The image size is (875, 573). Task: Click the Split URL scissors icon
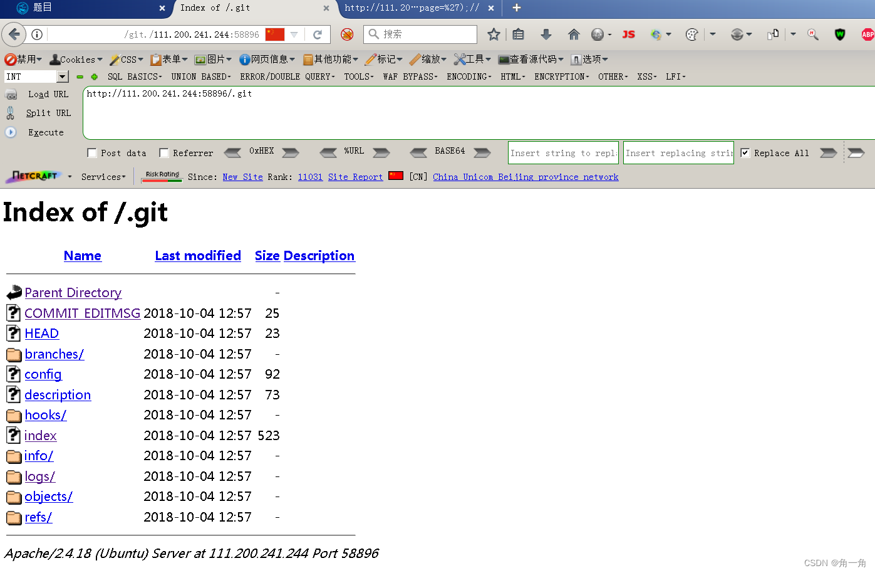pyautogui.click(x=10, y=113)
